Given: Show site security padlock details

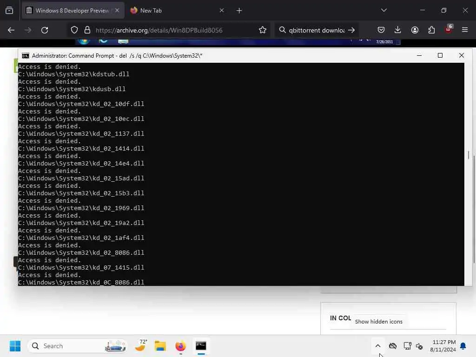Looking at the screenshot, I should click(87, 30).
